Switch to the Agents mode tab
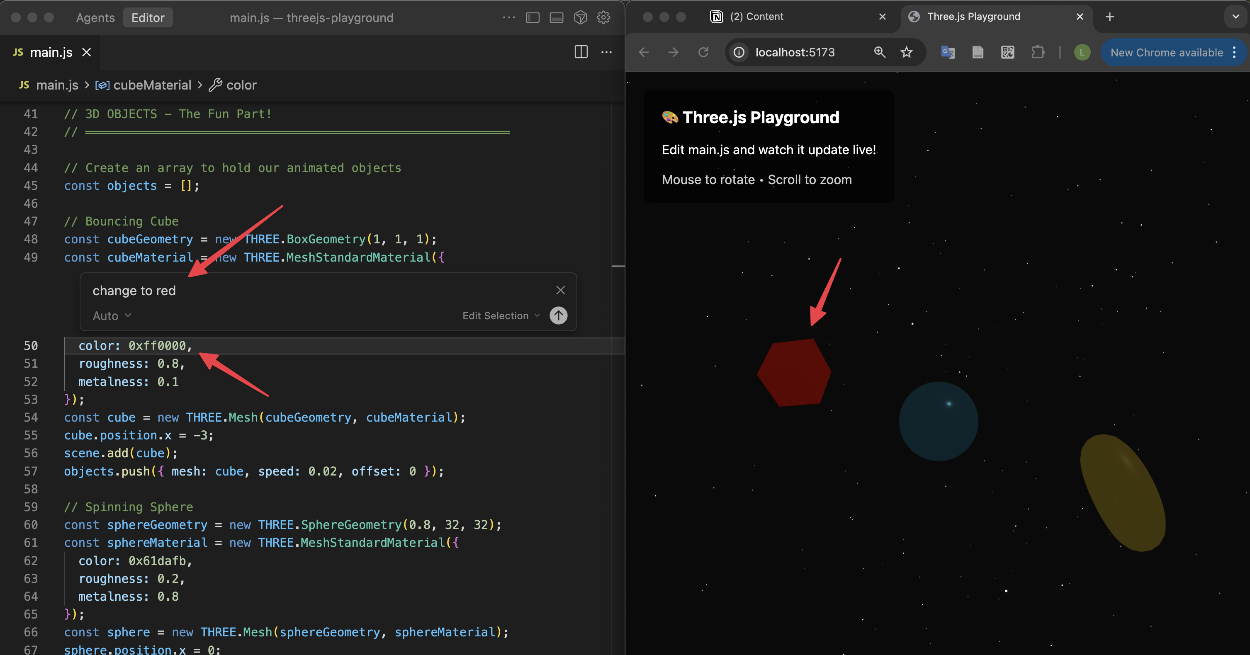 95,18
